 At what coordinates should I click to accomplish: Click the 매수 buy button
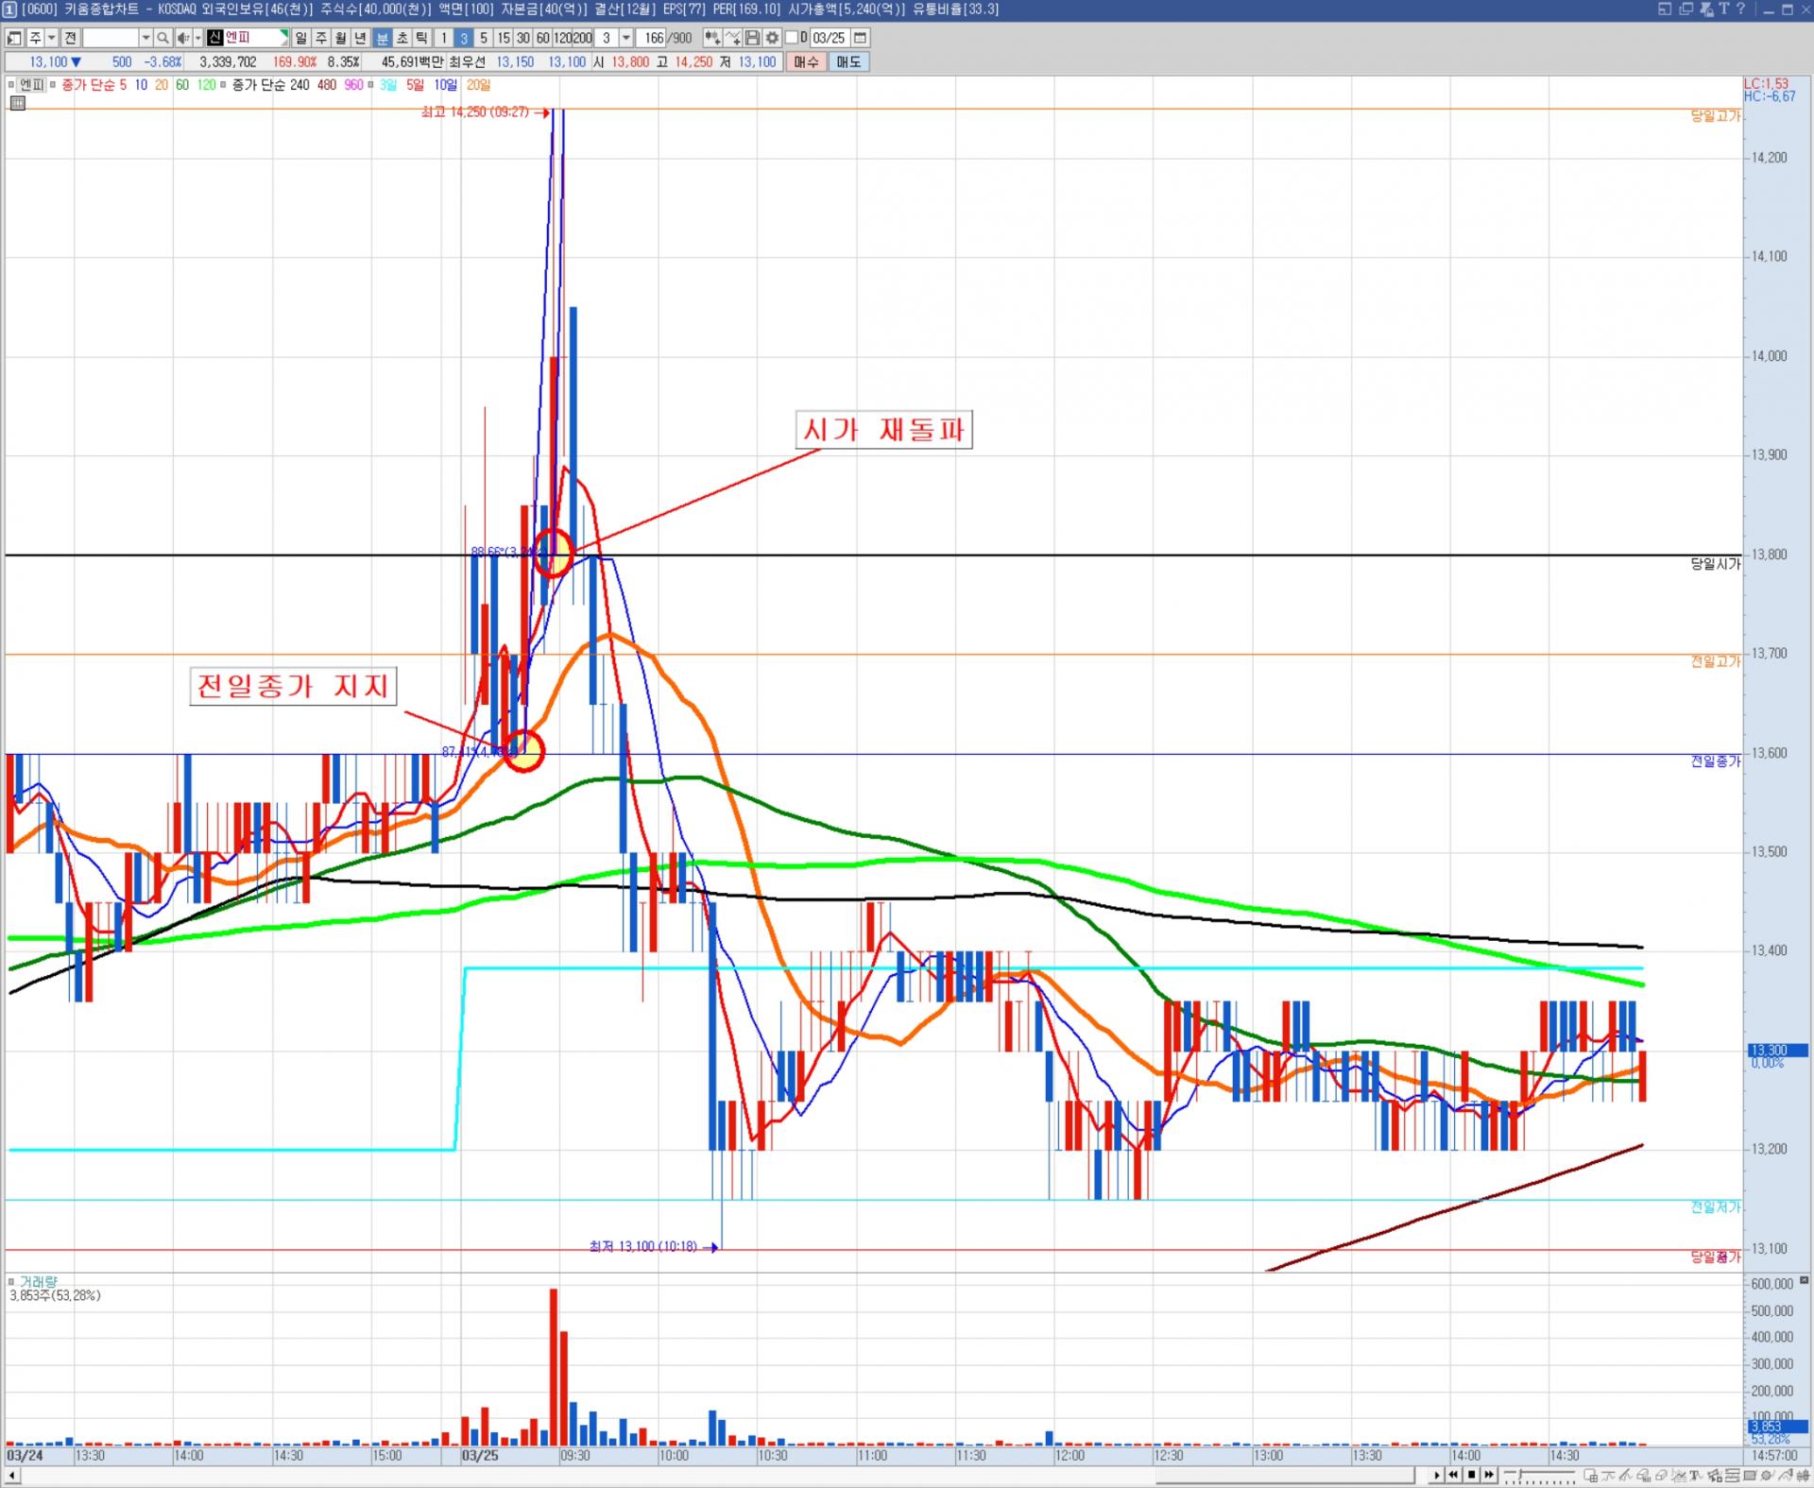806,61
